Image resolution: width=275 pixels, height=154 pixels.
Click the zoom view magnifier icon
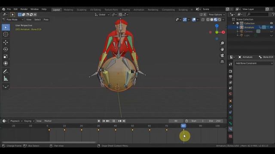coord(222,43)
